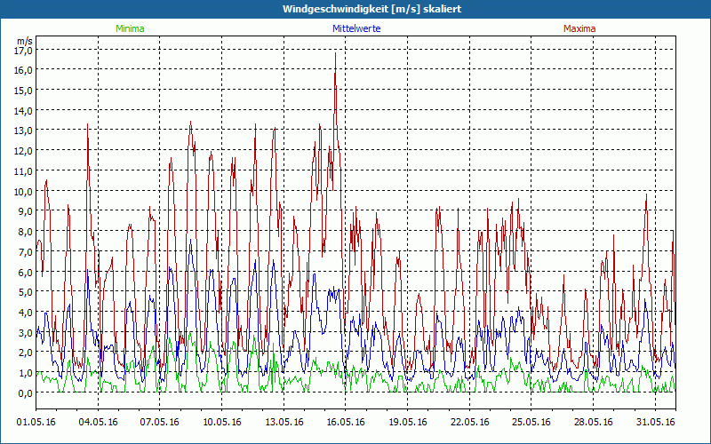Click the date label '01.05.16'
The image size is (711, 444).
(36, 422)
